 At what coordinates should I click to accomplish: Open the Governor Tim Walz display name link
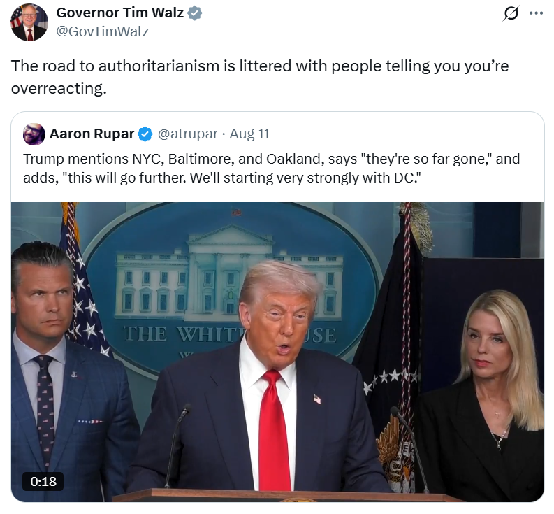click(119, 13)
